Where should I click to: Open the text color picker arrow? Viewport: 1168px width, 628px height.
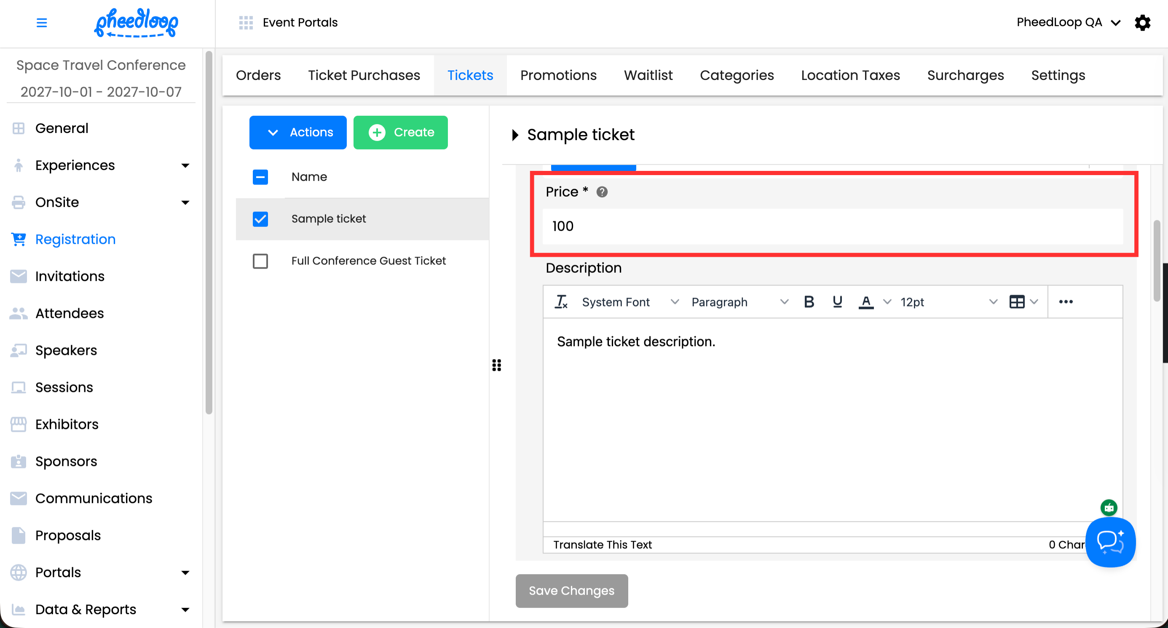[887, 301]
